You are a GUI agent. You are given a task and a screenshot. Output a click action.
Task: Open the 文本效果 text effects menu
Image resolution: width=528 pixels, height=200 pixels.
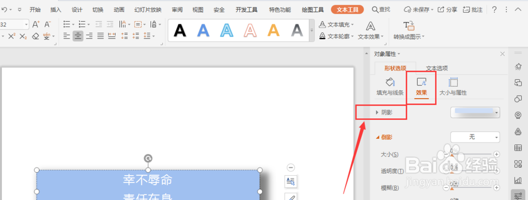pos(371,30)
